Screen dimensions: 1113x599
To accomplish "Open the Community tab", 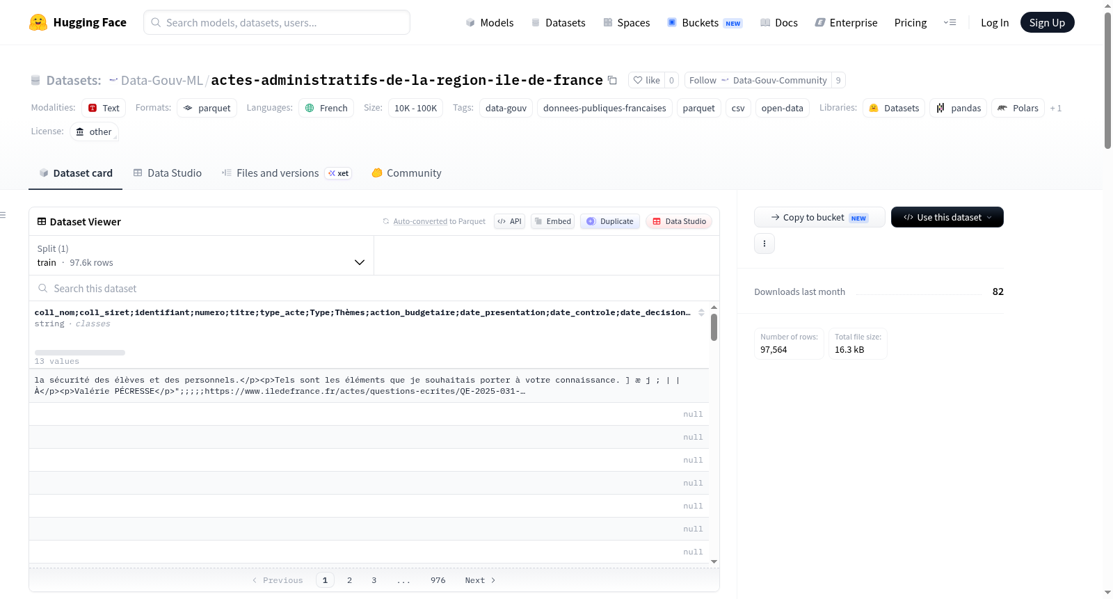I will [407, 173].
